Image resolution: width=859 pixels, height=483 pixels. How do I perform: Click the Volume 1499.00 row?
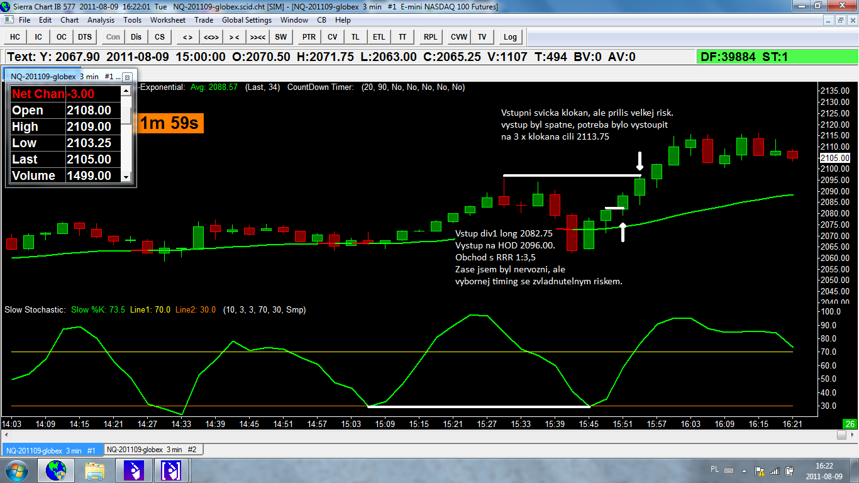click(65, 175)
